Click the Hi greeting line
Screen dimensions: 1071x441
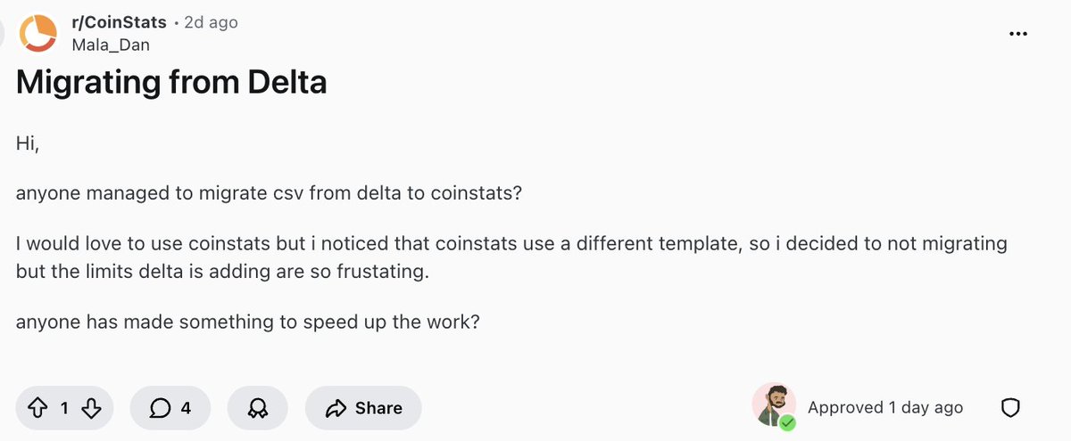pos(28,143)
